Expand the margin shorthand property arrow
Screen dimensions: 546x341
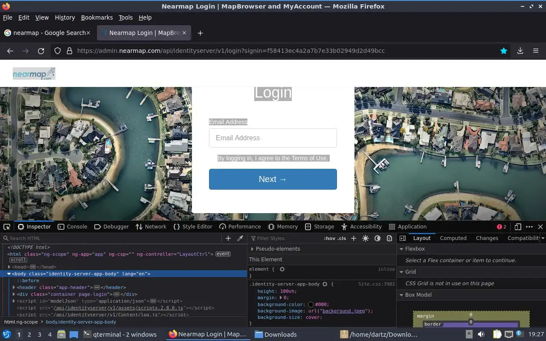point(280,298)
